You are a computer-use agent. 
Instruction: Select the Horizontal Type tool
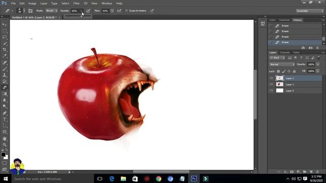[5, 119]
